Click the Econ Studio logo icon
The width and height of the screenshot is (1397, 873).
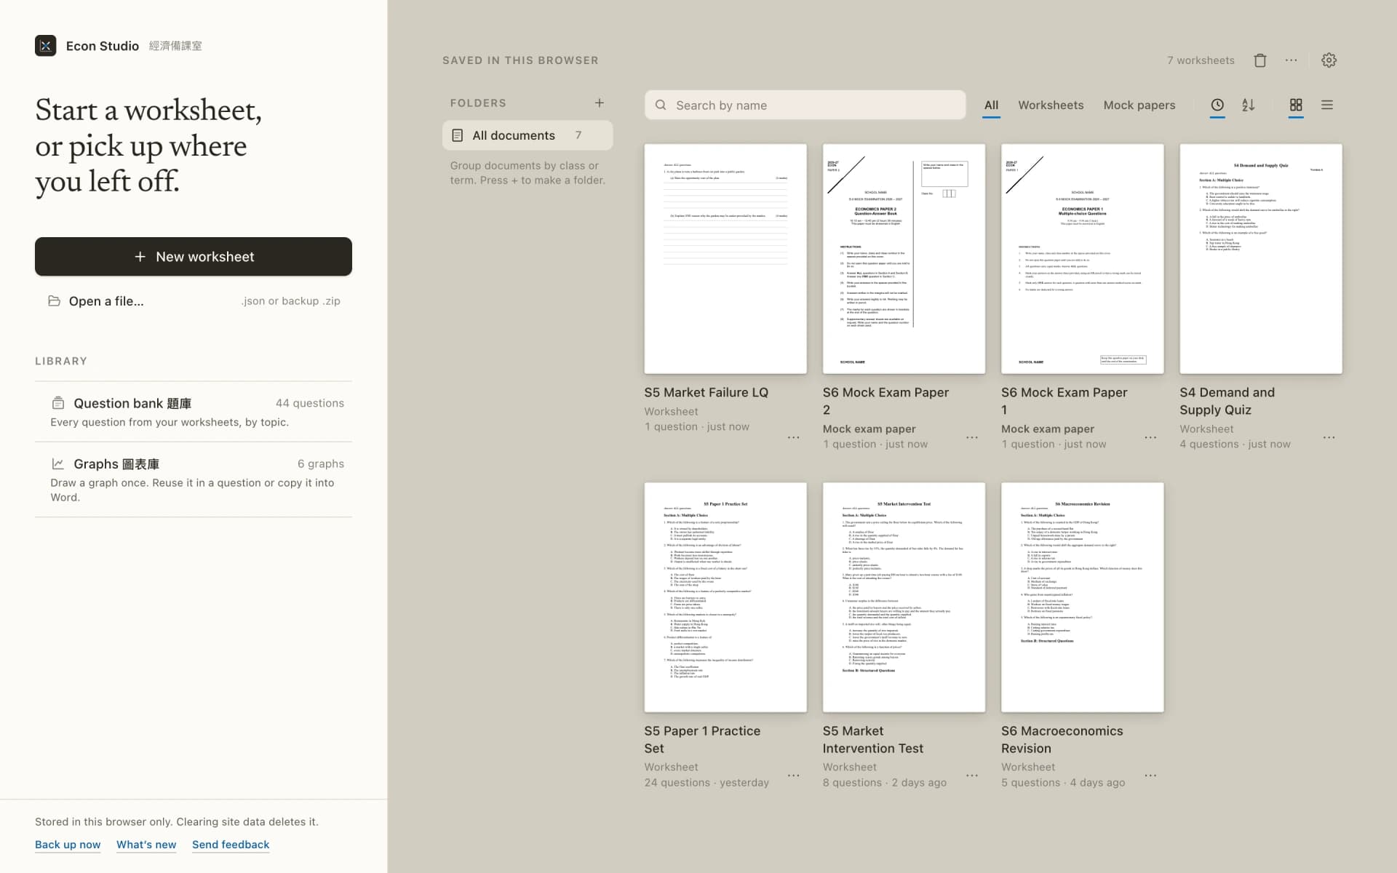(45, 46)
